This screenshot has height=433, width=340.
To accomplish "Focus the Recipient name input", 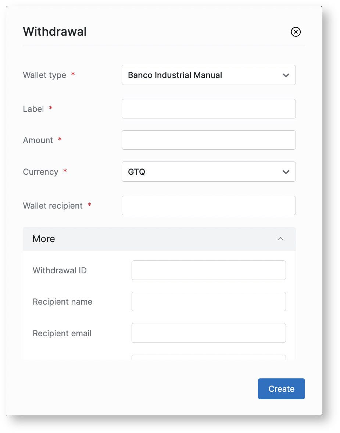I will 208,302.
